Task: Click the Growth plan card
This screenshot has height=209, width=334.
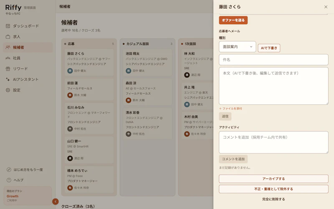Action: 28,196
